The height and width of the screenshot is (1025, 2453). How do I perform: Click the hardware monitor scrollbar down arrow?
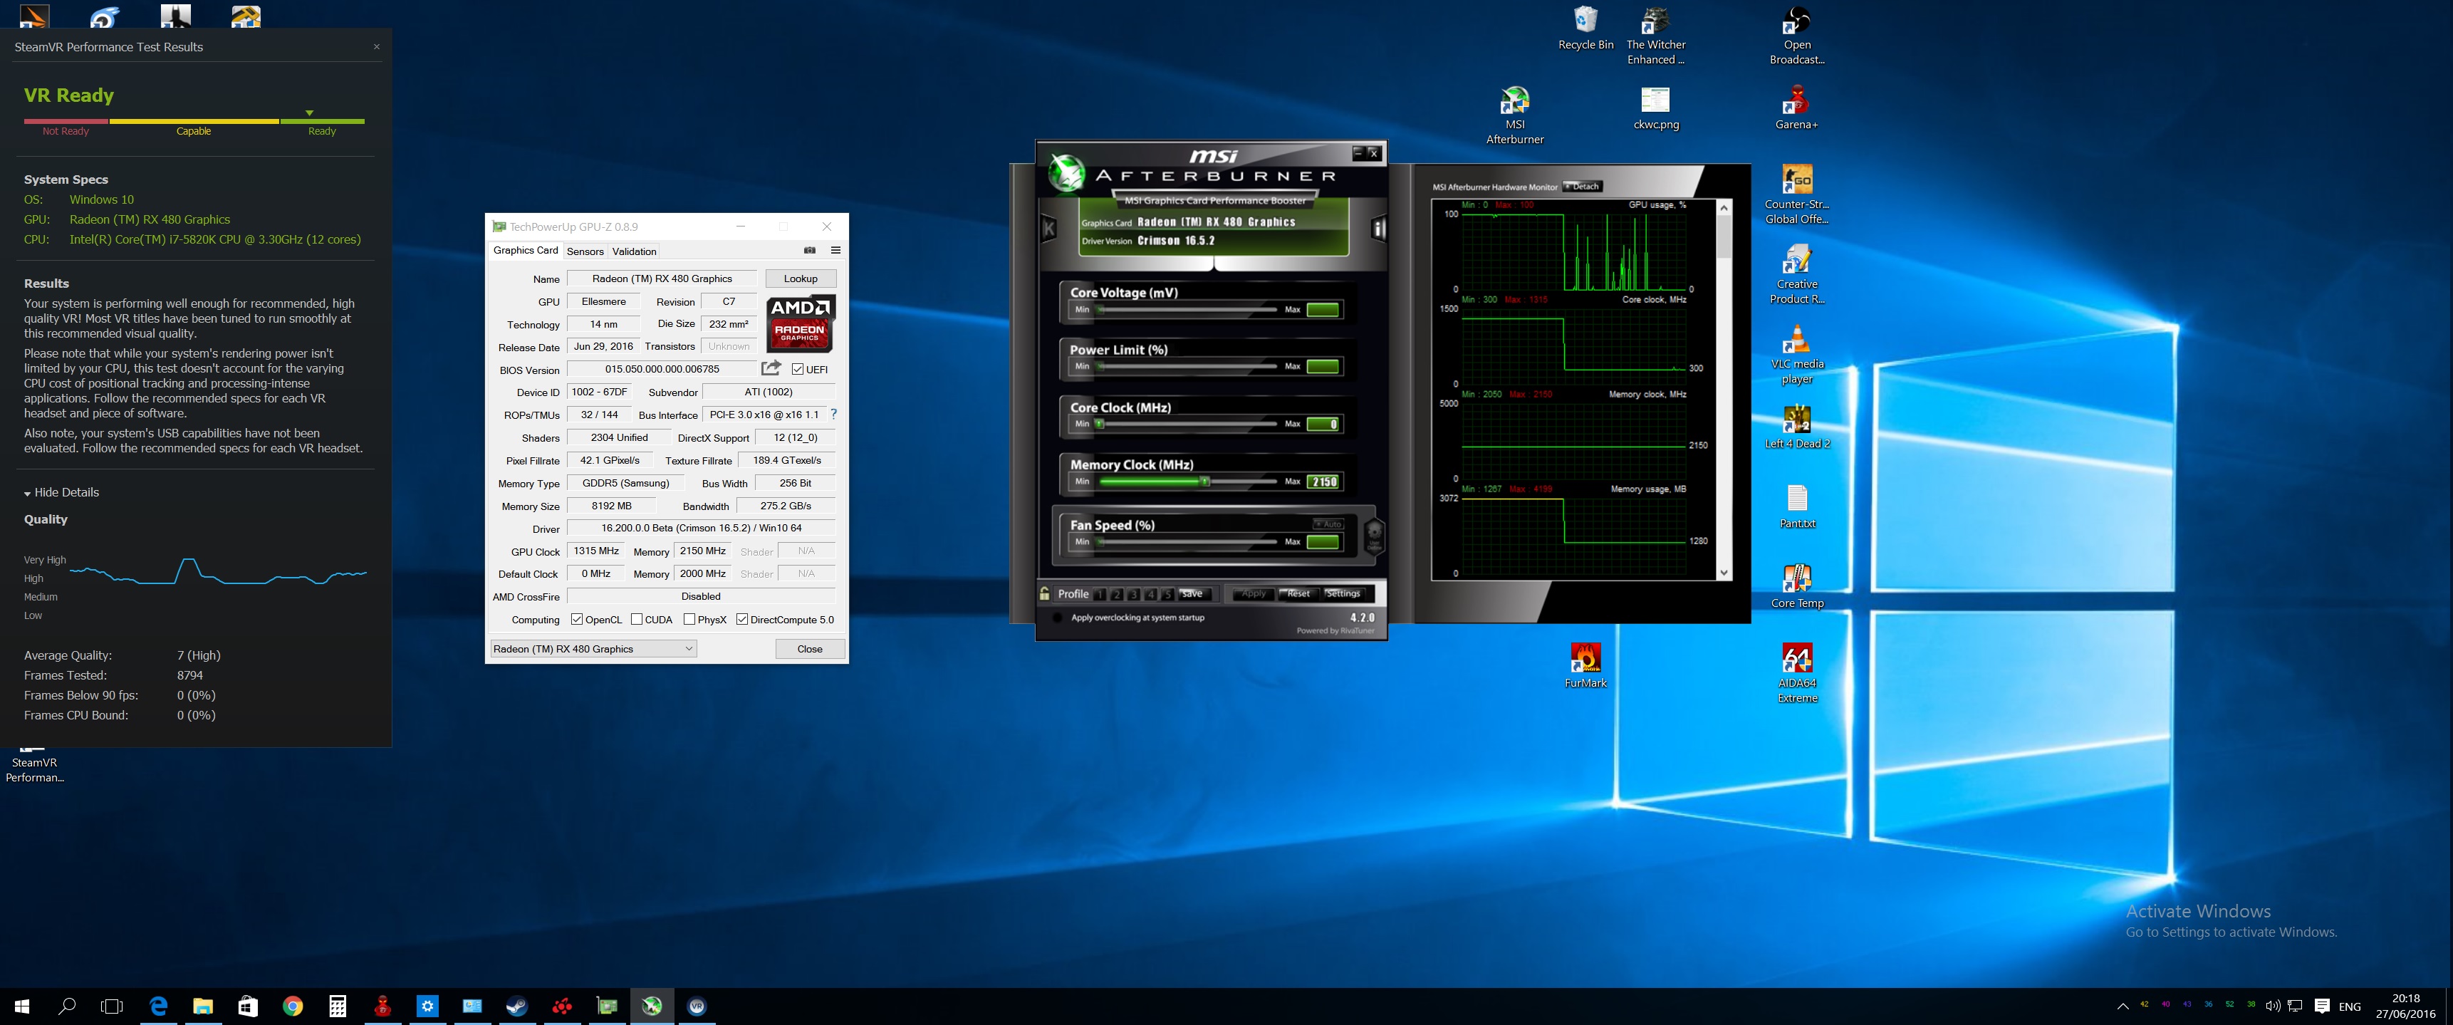[x=1724, y=573]
